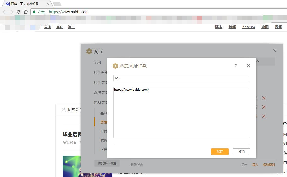
Task: Open the news headline starting with 毕业后
Action: click(72, 135)
